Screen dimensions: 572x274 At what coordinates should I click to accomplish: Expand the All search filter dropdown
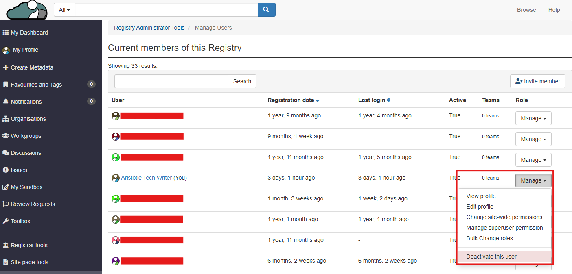click(64, 10)
